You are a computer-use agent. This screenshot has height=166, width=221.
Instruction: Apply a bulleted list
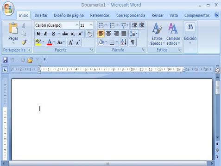(x=101, y=25)
